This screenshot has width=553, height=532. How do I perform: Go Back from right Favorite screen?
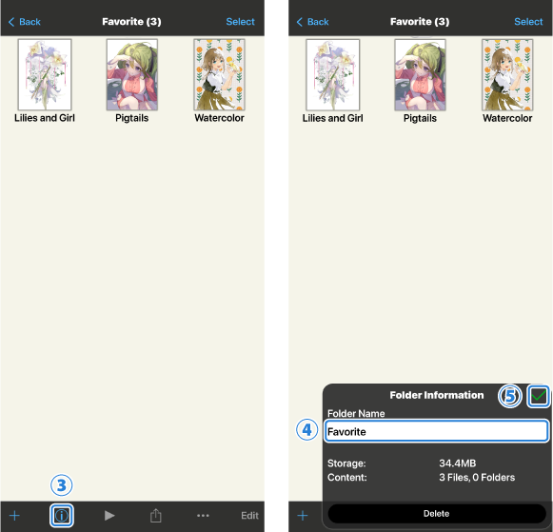(313, 22)
